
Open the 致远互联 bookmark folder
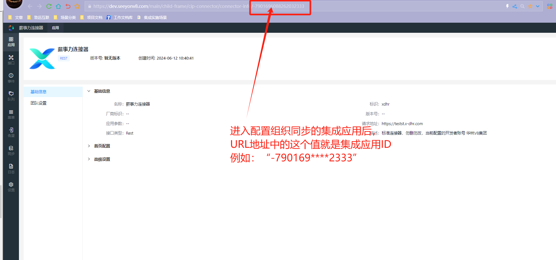tap(38, 17)
